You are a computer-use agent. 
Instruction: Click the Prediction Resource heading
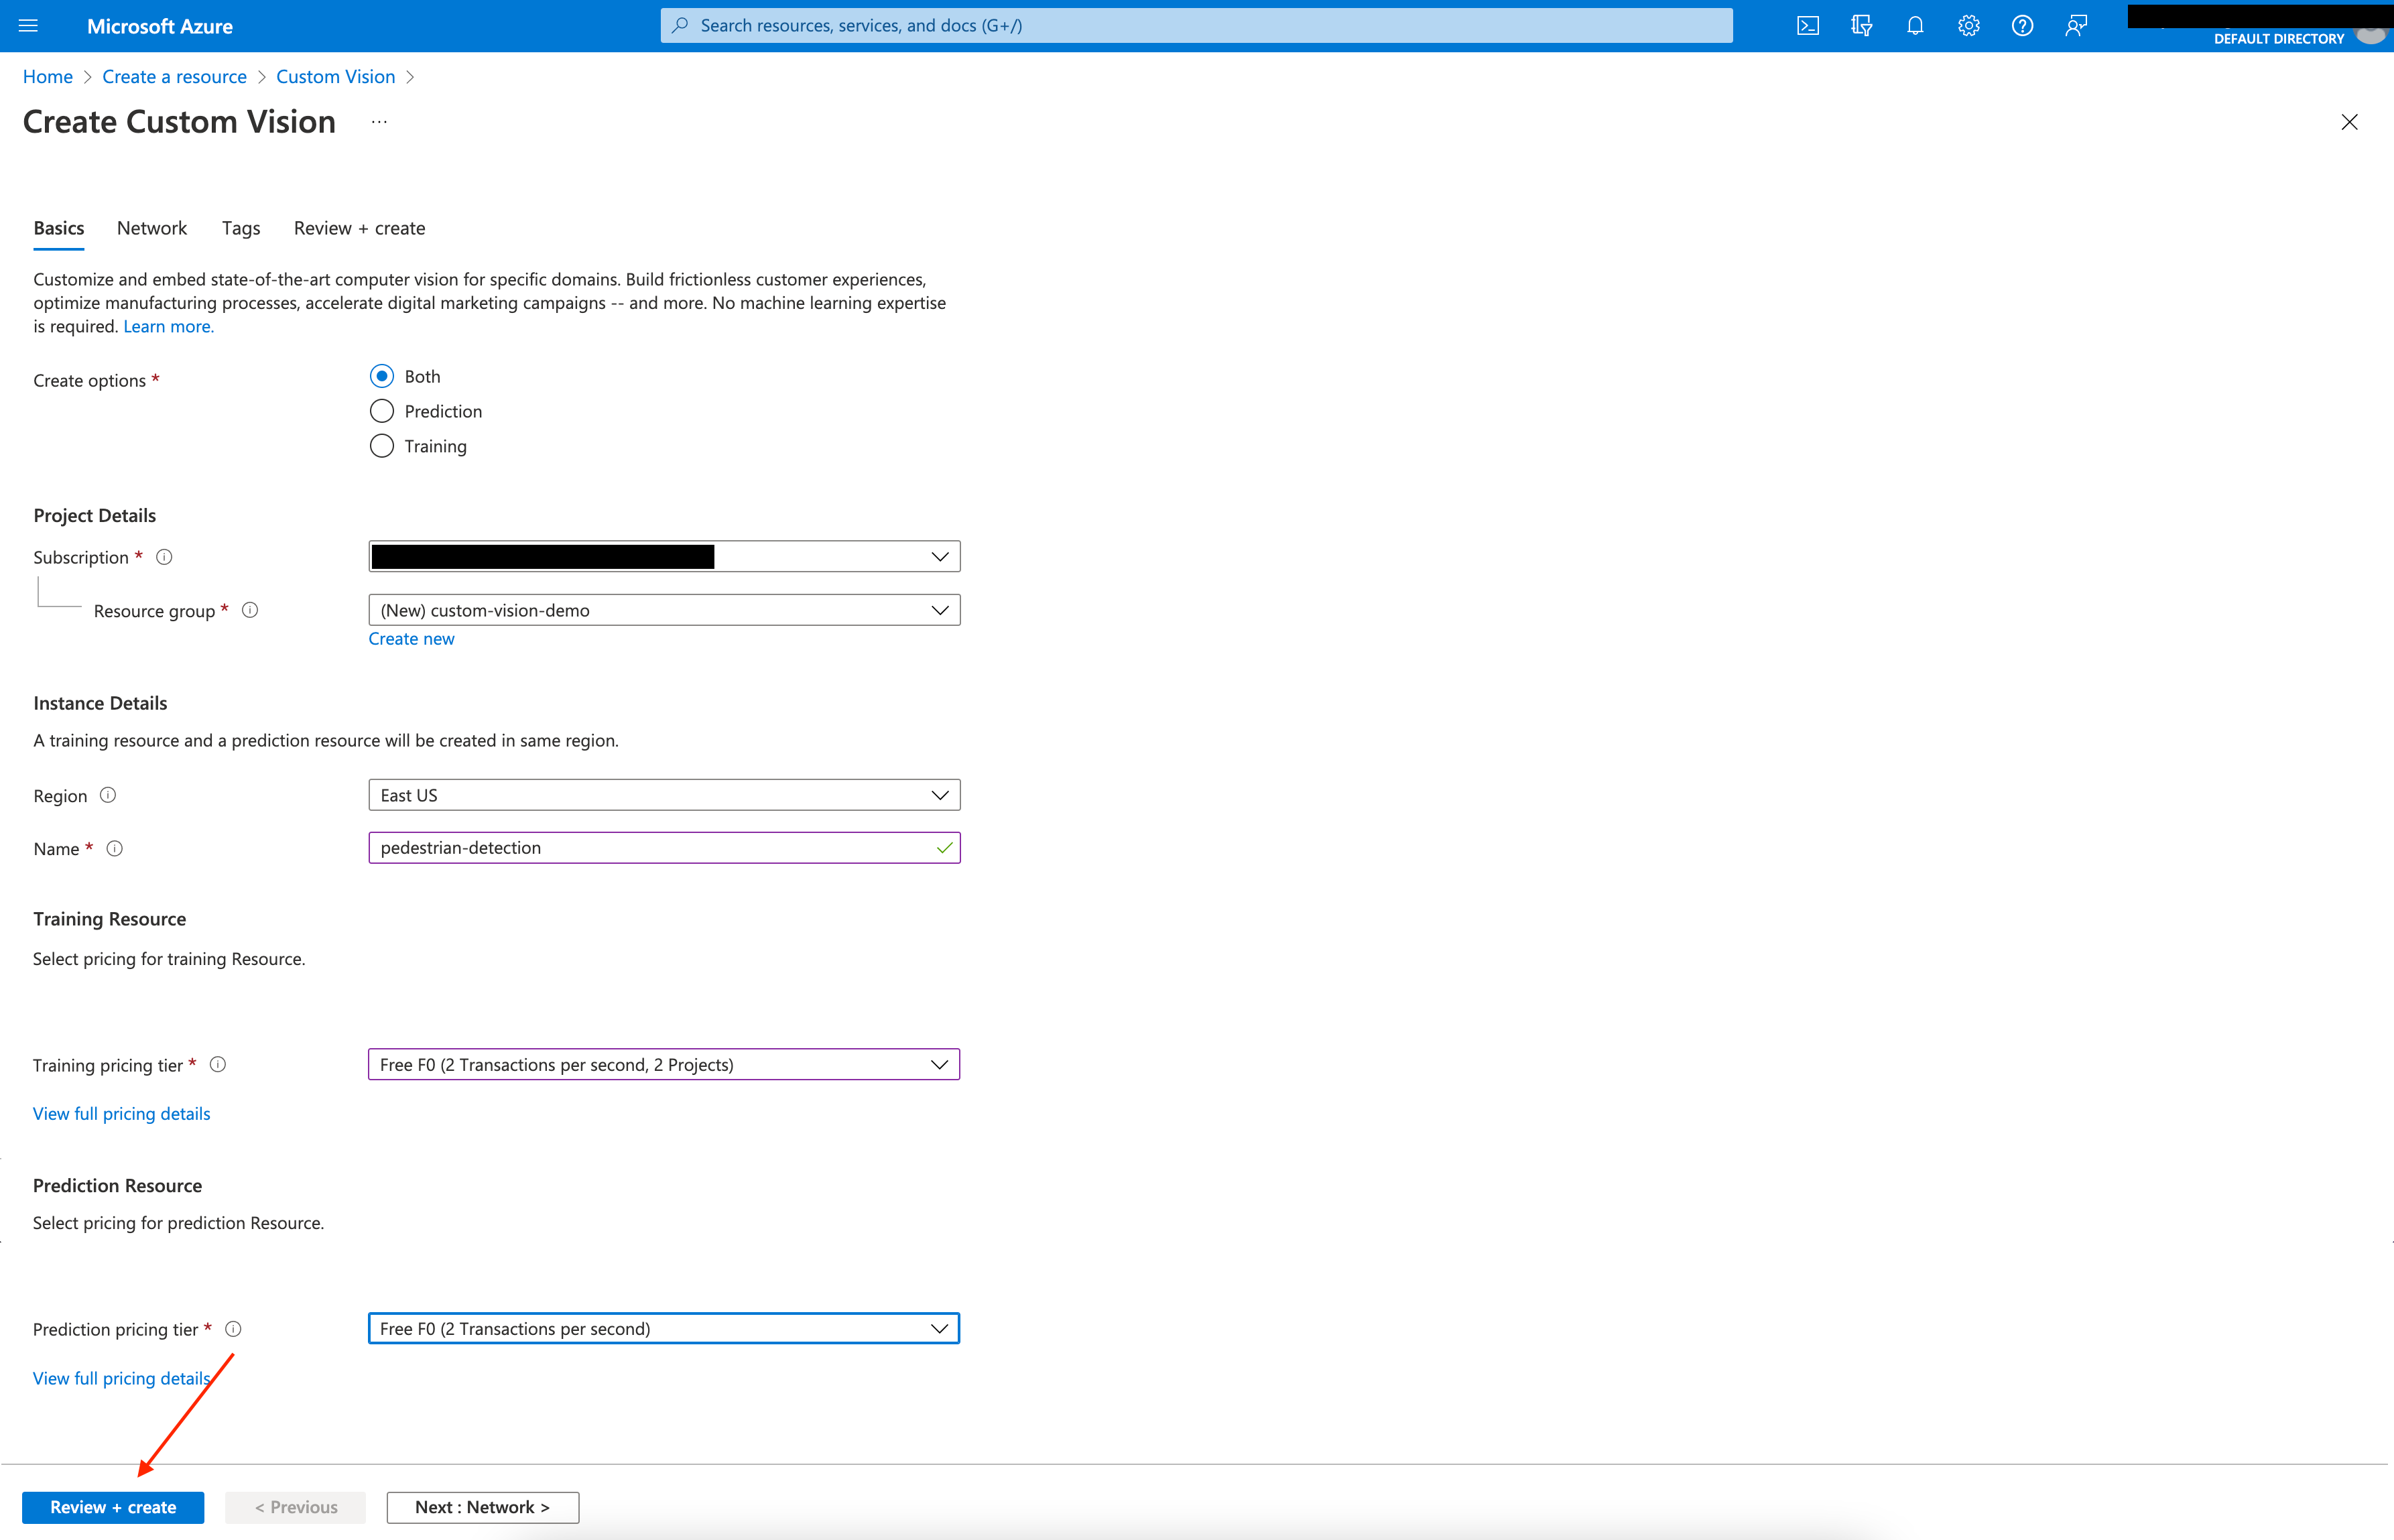117,1186
